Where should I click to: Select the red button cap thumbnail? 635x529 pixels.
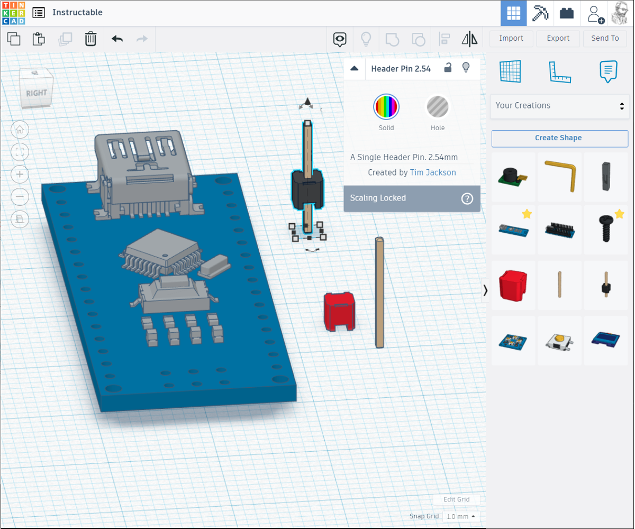tap(514, 285)
